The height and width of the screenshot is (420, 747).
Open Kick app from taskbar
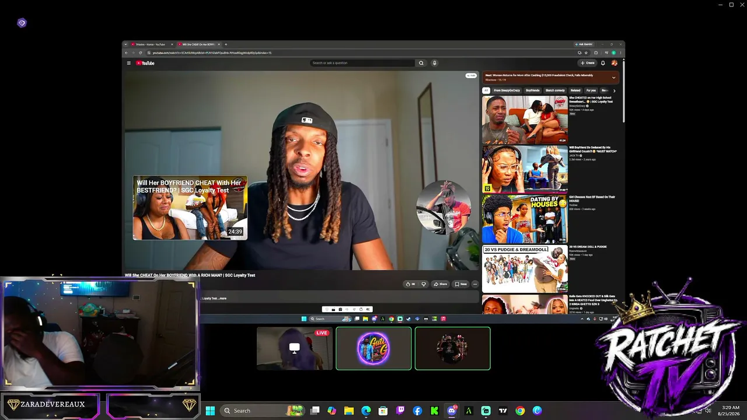coord(434,411)
